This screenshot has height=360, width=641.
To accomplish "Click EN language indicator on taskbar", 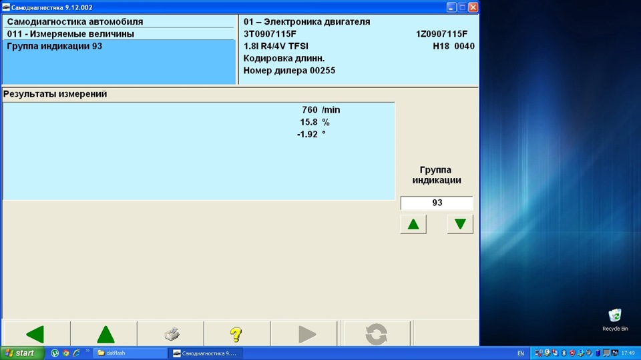I will (520, 353).
